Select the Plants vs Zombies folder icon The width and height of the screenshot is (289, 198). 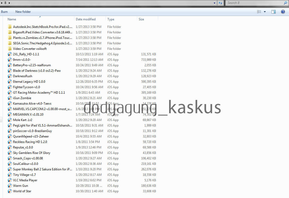click(10, 38)
